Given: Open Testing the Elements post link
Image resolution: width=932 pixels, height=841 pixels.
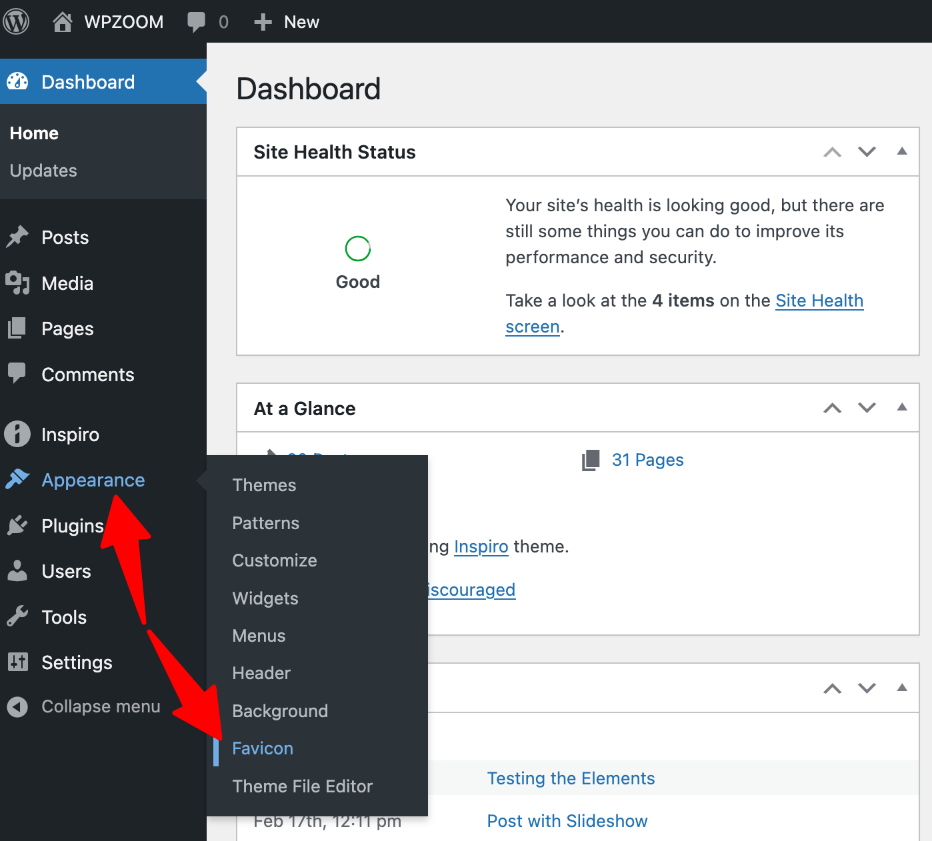Looking at the screenshot, I should click(571, 778).
